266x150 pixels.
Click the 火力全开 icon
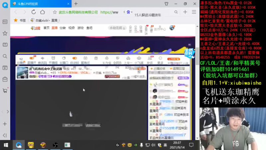click(107, 58)
